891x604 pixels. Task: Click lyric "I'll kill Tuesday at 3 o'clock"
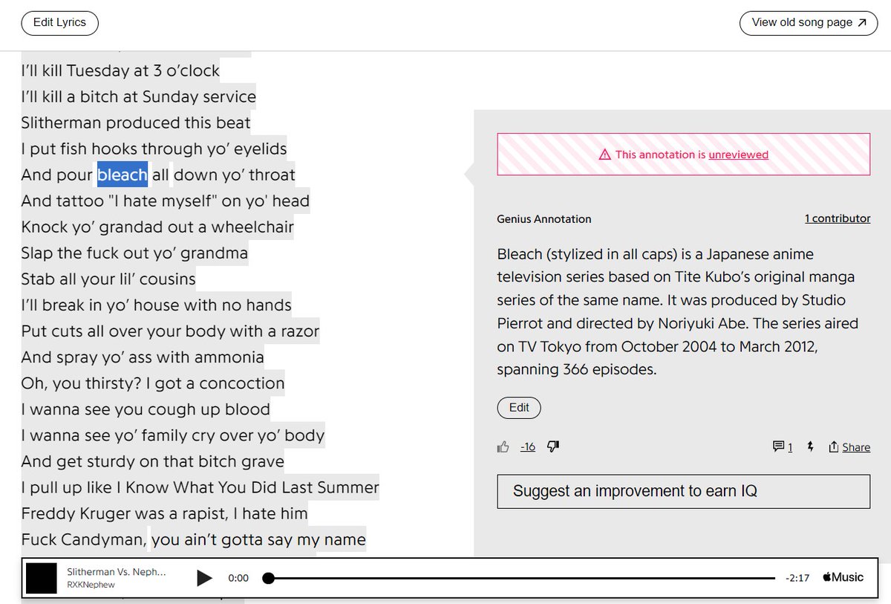(120, 71)
